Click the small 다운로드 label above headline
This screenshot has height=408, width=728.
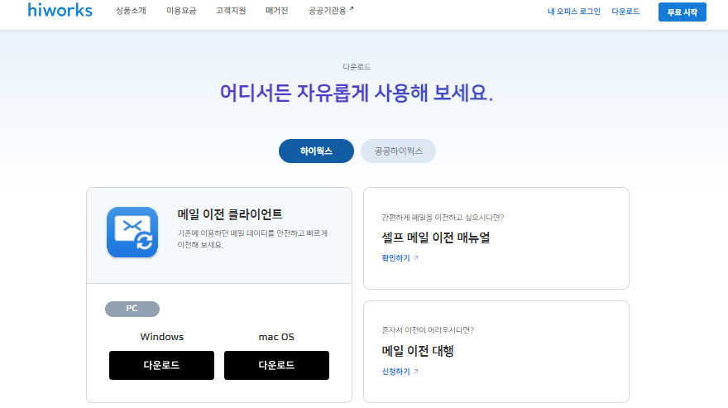357,67
